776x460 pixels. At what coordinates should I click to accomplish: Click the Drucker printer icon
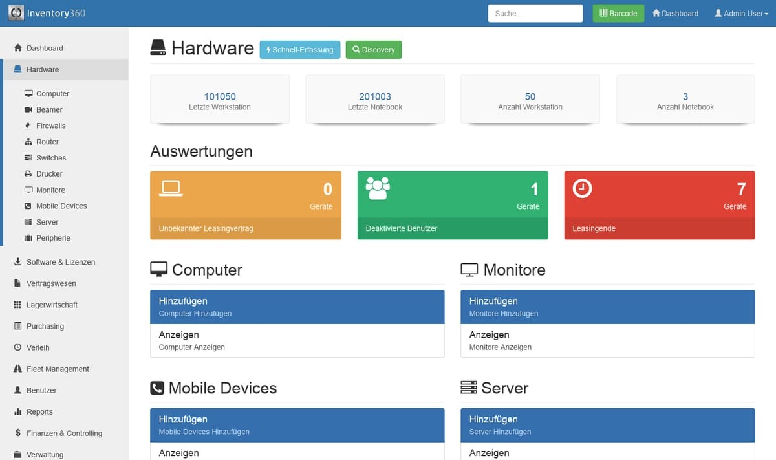click(28, 174)
